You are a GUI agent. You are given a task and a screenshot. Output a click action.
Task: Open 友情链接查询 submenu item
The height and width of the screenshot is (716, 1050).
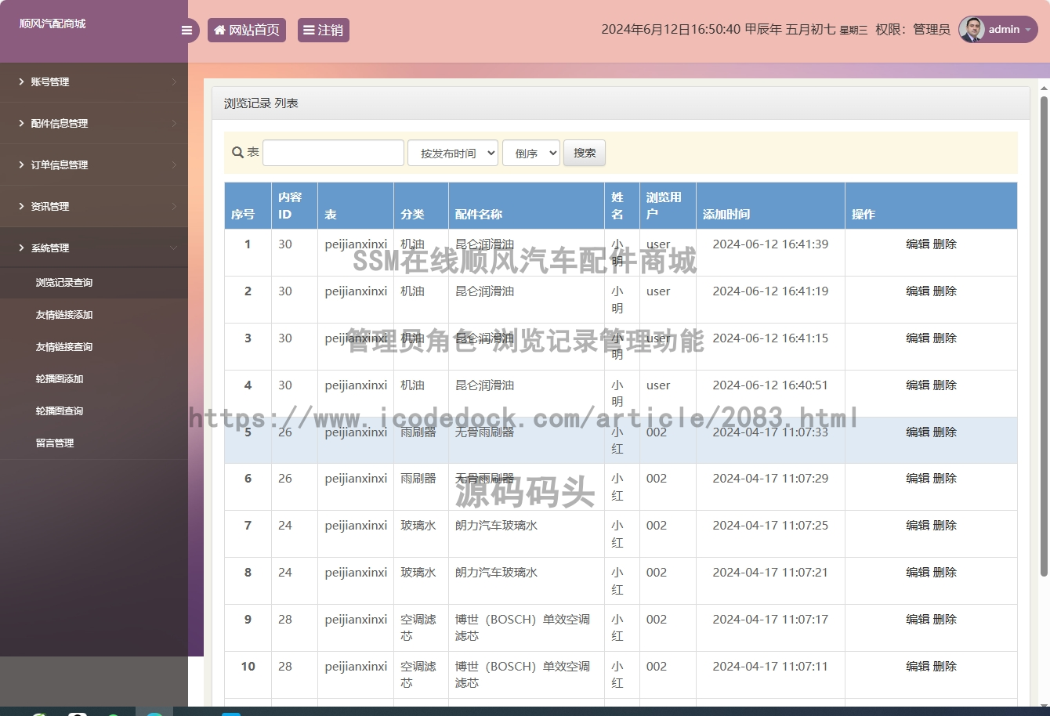(94, 346)
